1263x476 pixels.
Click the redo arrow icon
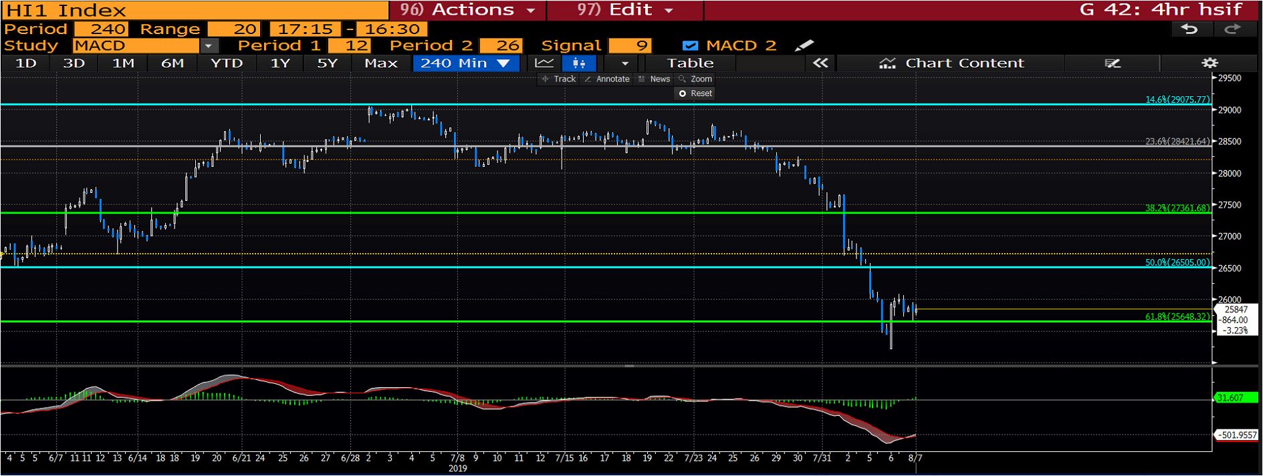coord(1232,29)
